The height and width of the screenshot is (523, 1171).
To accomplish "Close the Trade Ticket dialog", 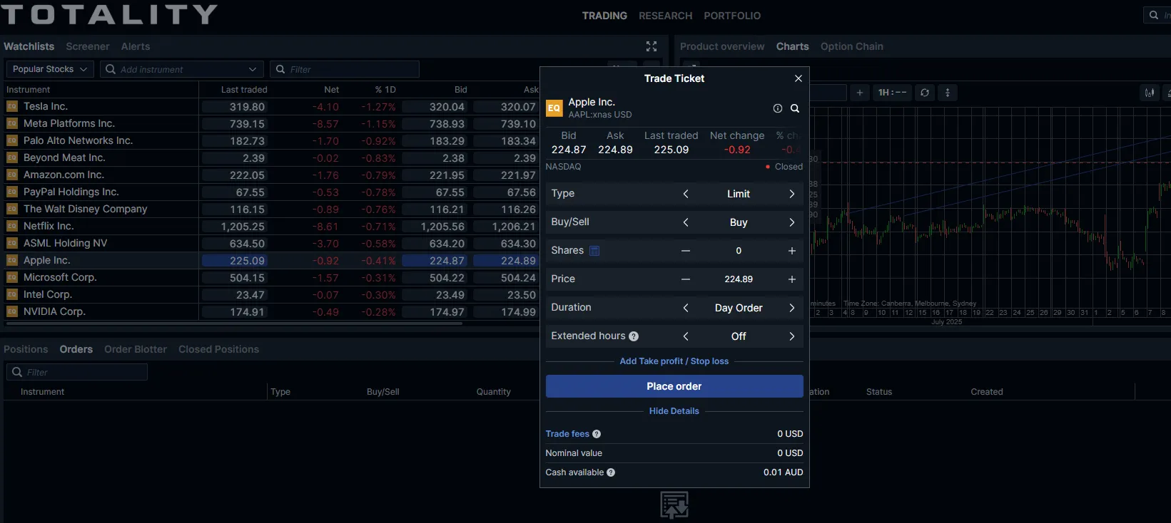I will (x=798, y=78).
